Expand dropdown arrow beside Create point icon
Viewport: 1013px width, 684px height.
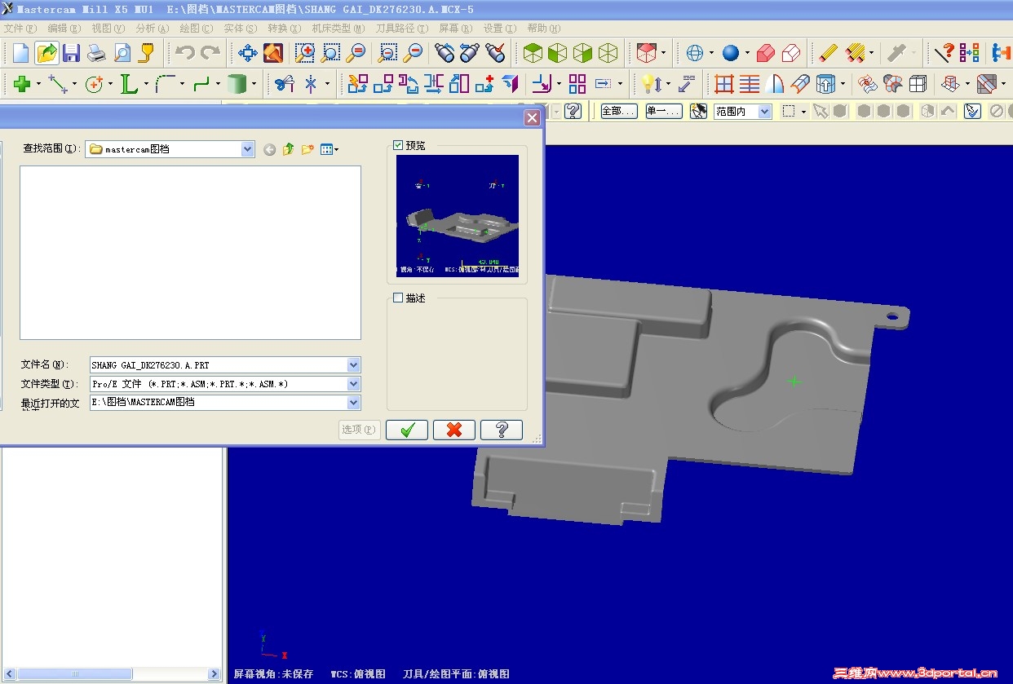click(x=38, y=84)
